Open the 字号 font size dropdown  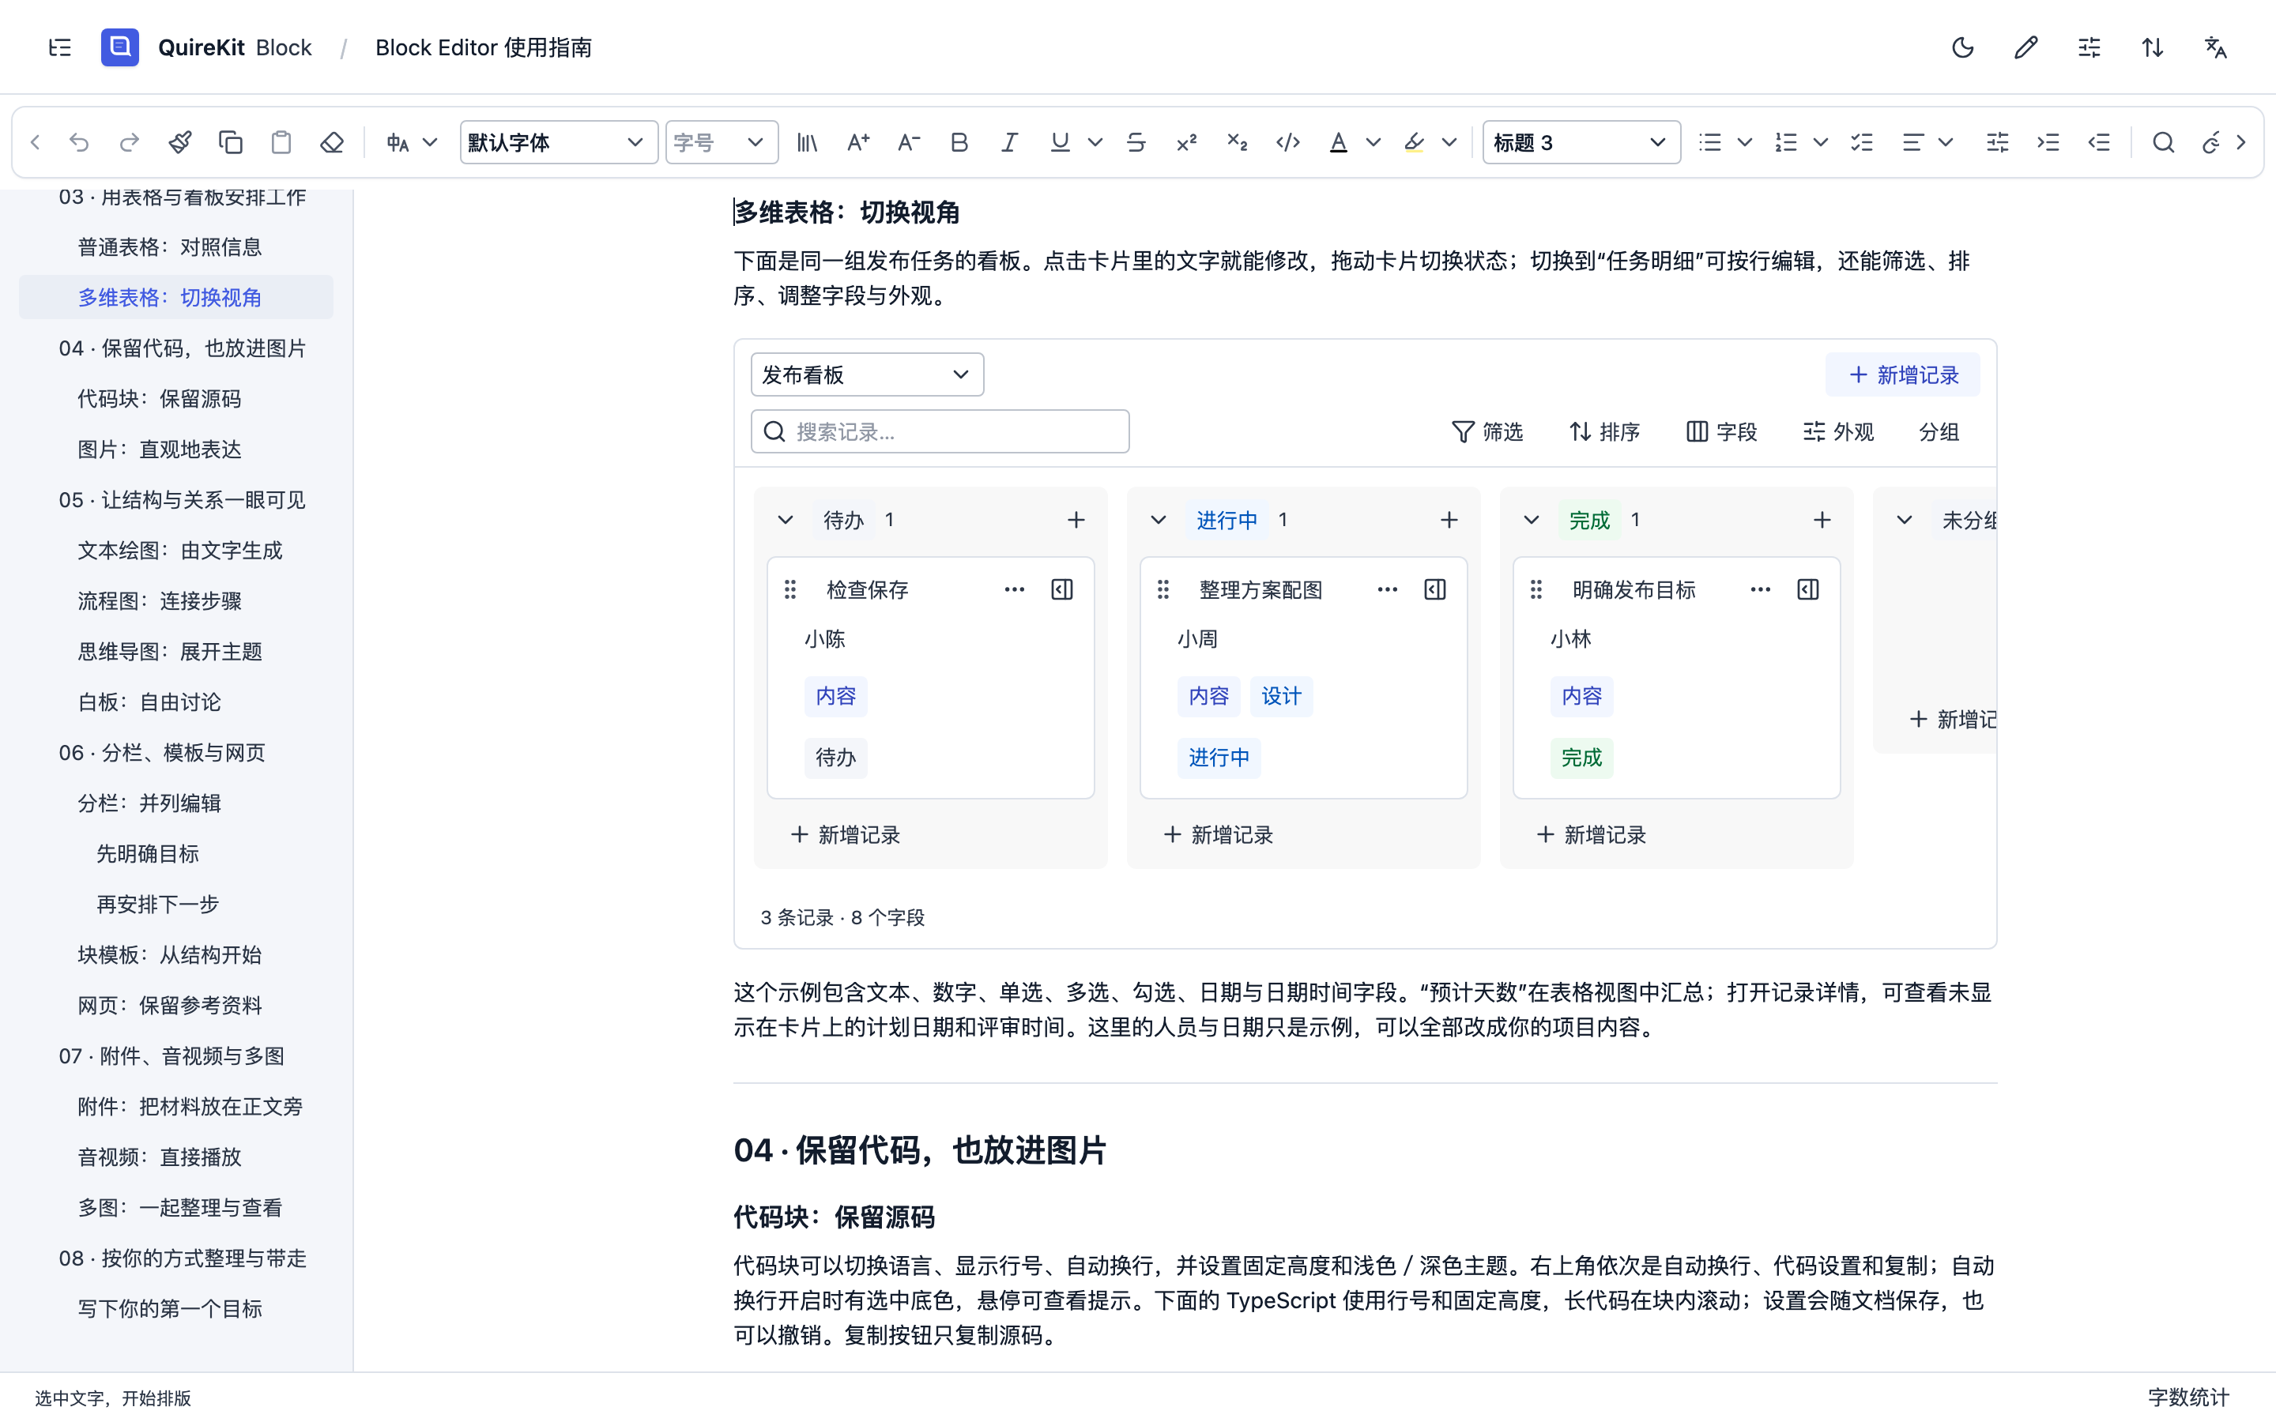722,142
